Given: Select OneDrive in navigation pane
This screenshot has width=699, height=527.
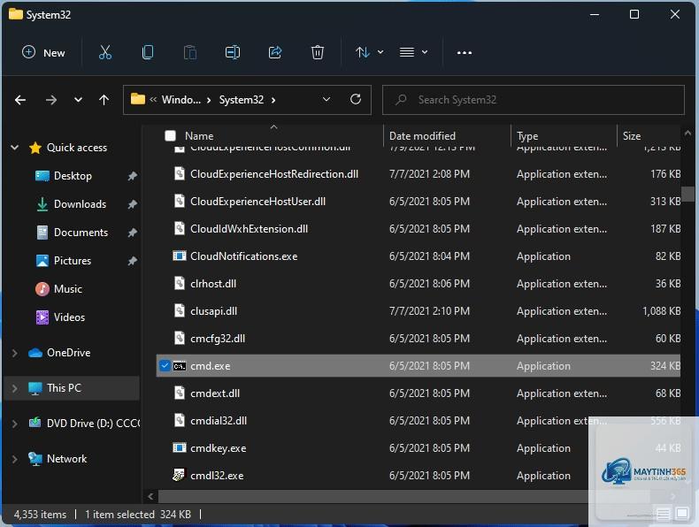Looking at the screenshot, I should pos(69,353).
